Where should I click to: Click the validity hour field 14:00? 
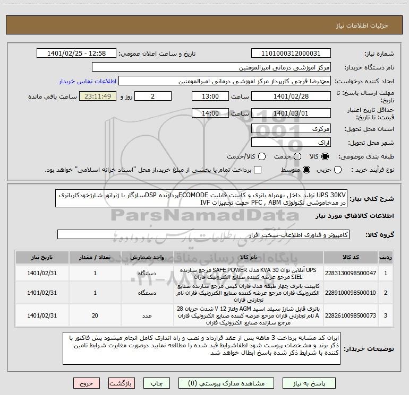pos(210,113)
